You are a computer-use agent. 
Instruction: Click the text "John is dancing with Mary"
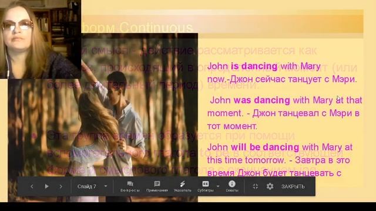coord(264,66)
